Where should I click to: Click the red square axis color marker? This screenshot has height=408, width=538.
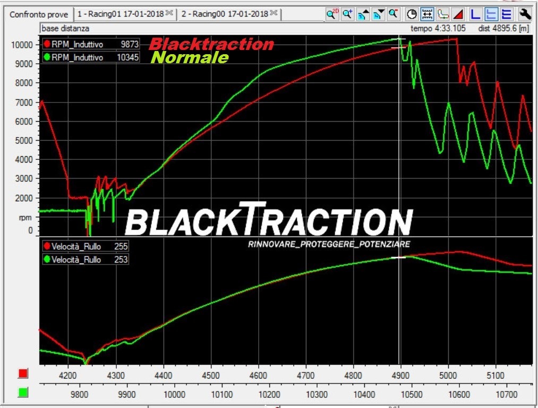(x=23, y=373)
